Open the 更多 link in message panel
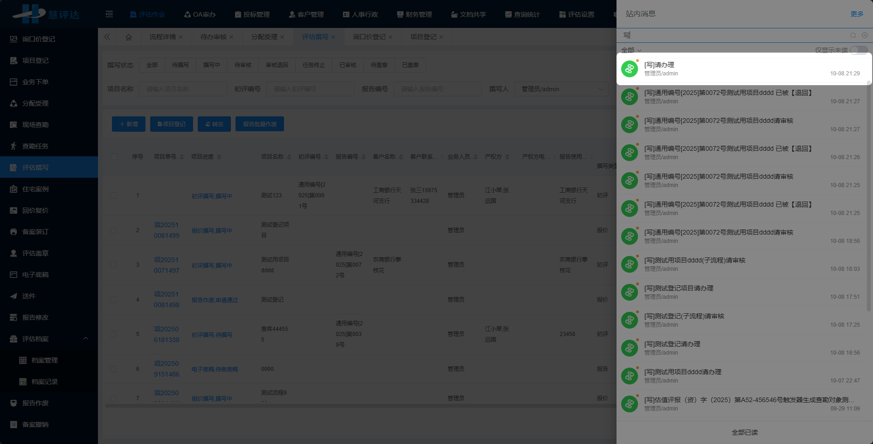This screenshot has height=444, width=873. (x=857, y=14)
